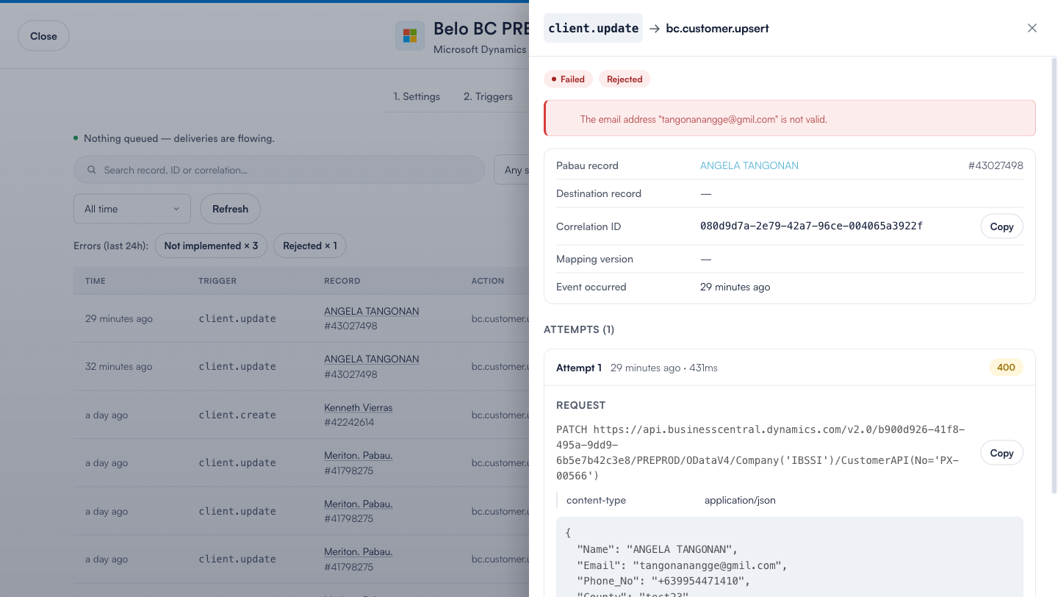Close the delivery detail panel with X

coord(1032,28)
